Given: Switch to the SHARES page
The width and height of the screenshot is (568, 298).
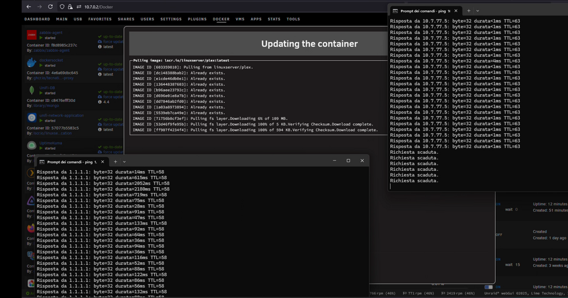Looking at the screenshot, I should click(x=126, y=19).
